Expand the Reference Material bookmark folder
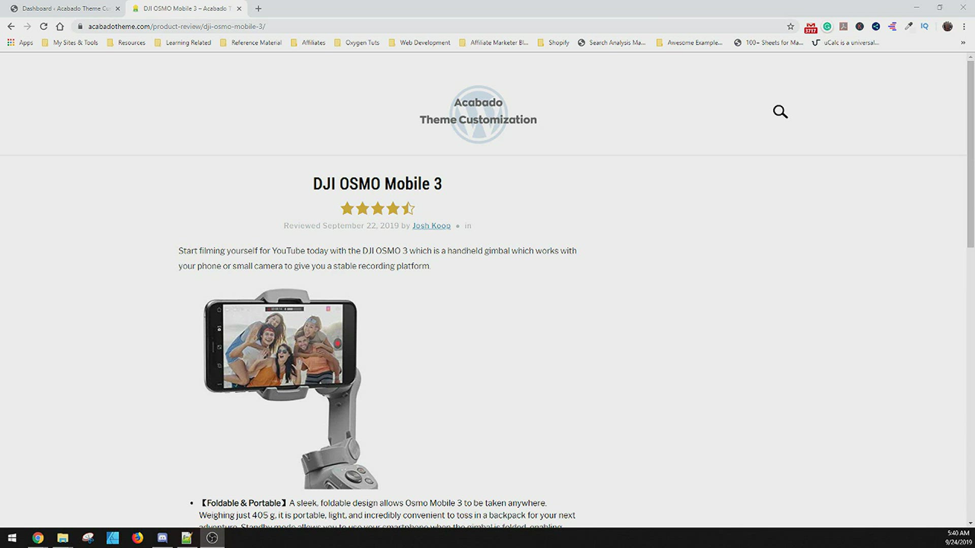 [x=251, y=43]
